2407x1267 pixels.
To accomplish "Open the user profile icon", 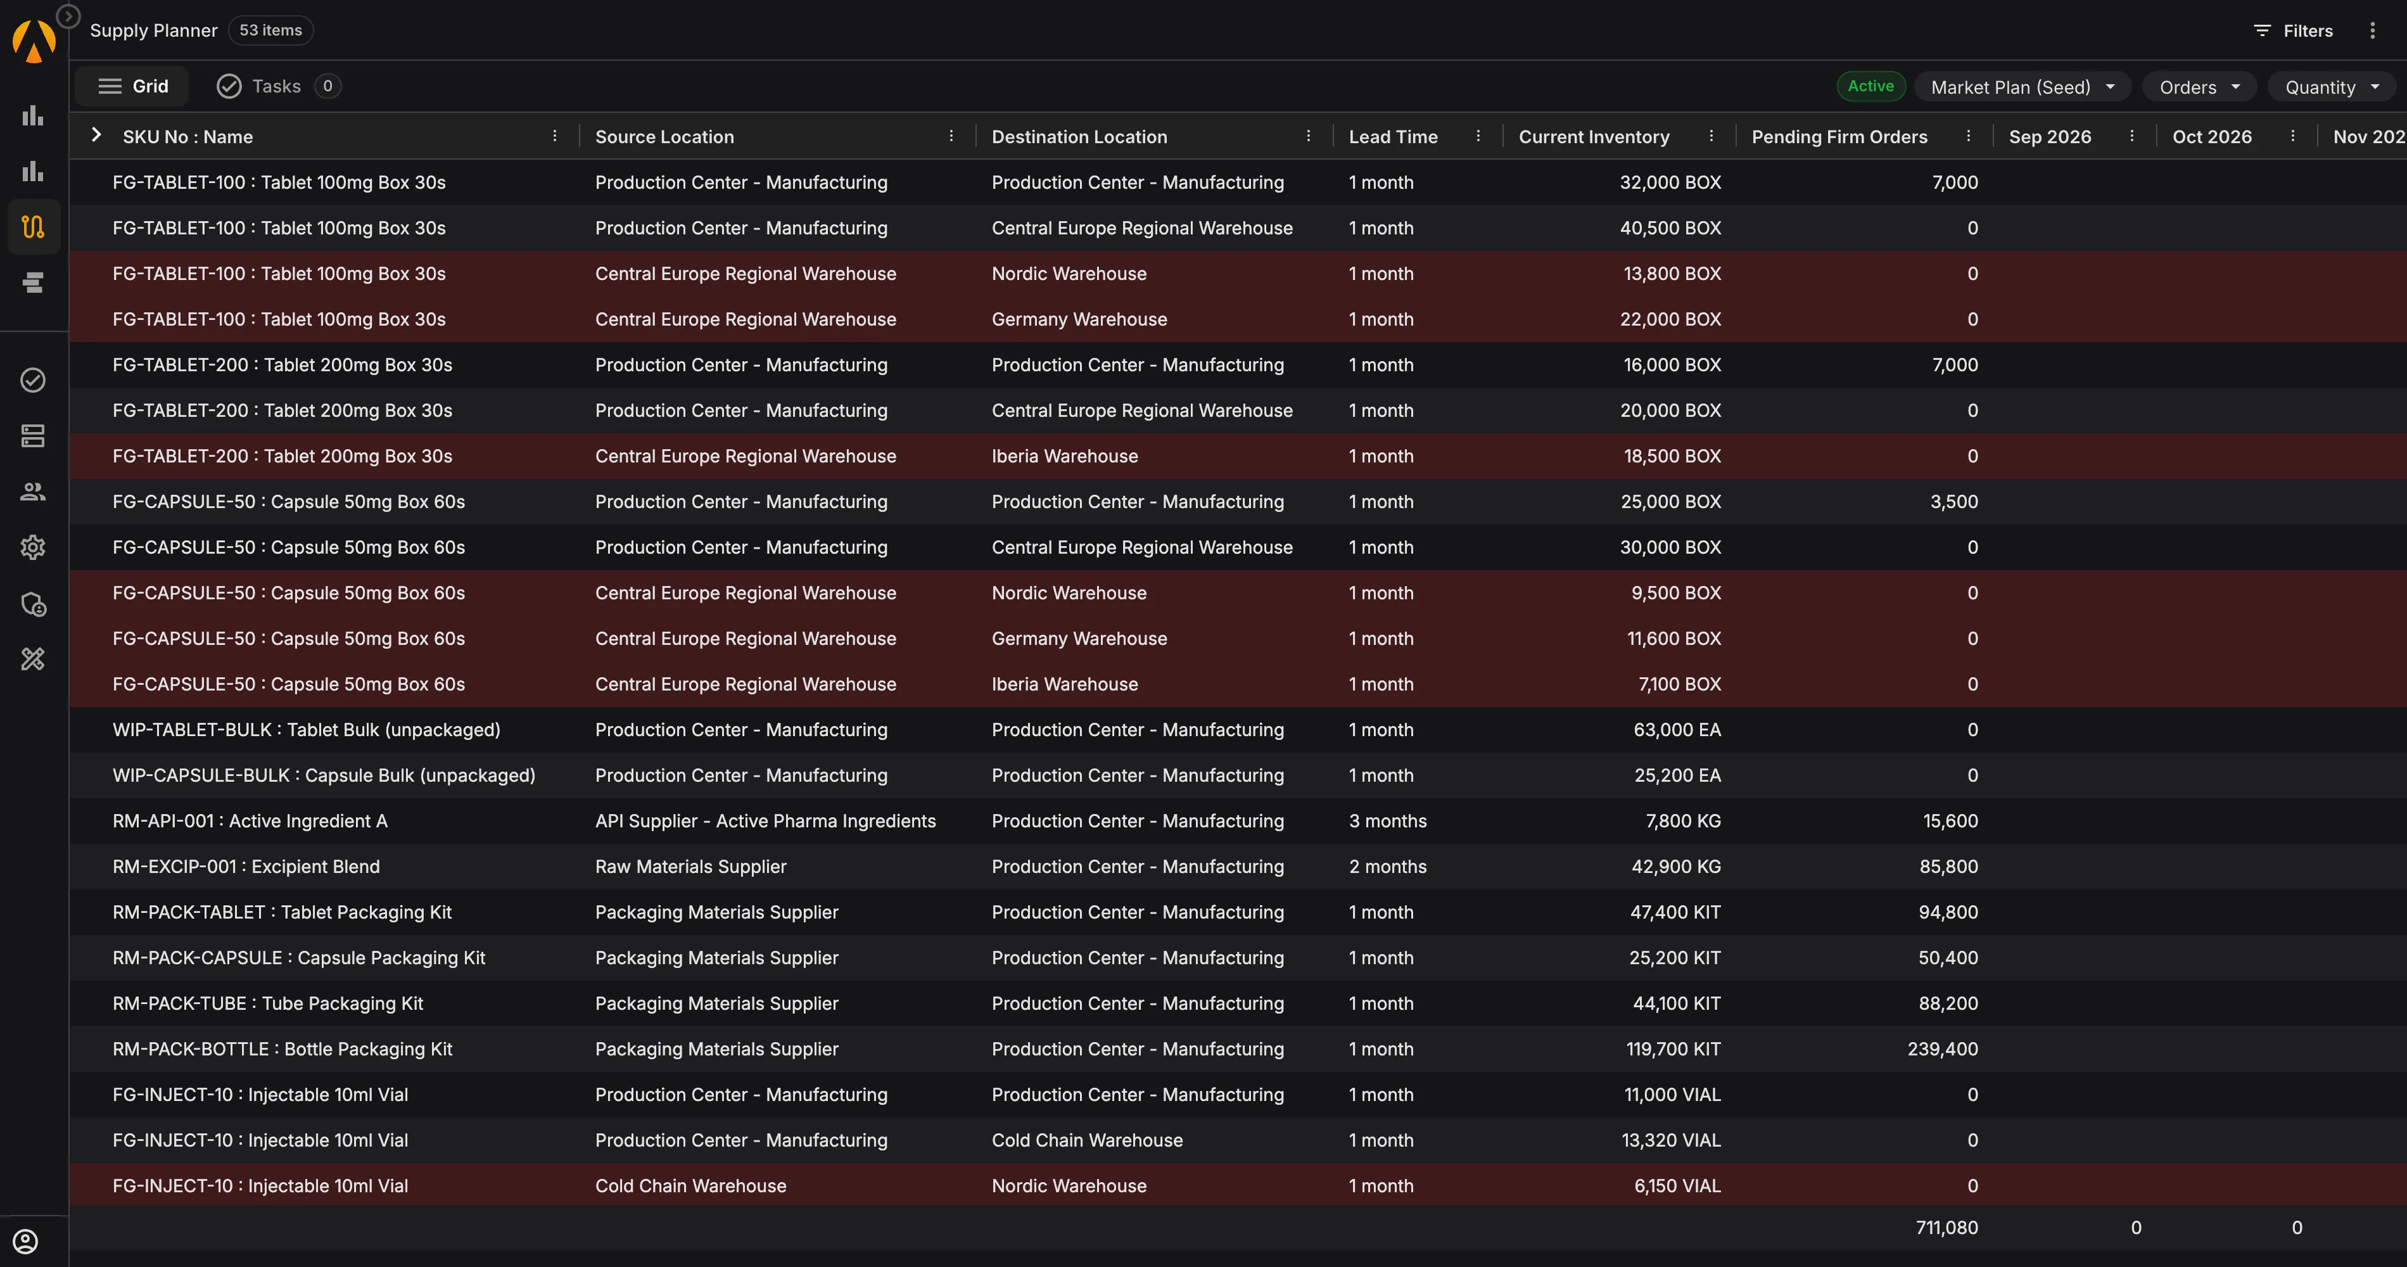I will click(25, 1241).
